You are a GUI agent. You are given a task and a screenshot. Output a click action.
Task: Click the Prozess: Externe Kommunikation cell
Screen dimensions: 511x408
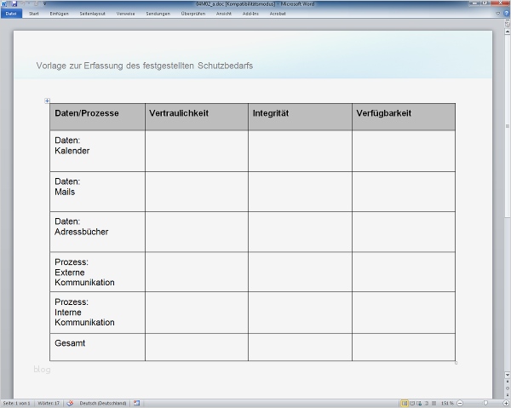click(x=97, y=272)
